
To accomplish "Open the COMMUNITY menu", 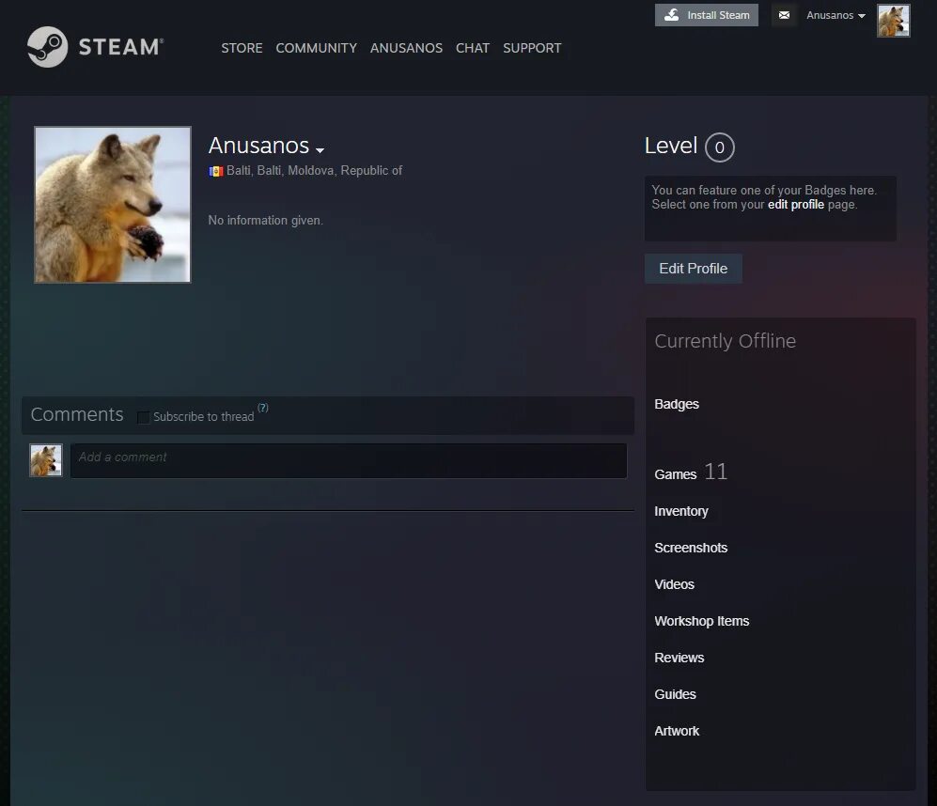I will 316,48.
